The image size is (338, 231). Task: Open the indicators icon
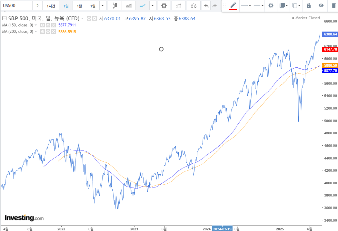click(x=178, y=5)
